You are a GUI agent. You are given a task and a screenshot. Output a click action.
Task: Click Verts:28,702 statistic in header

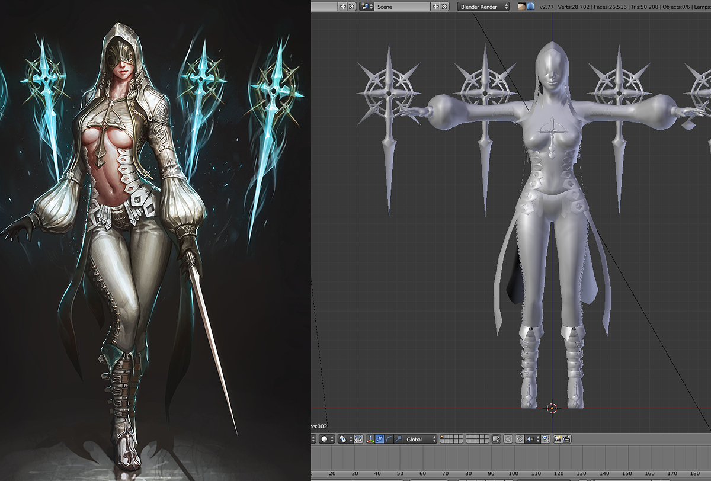574,7
